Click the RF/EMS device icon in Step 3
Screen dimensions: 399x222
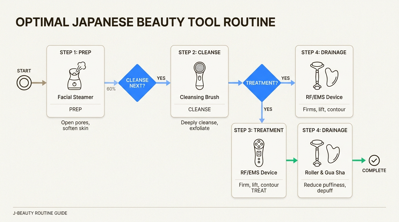tap(259, 153)
